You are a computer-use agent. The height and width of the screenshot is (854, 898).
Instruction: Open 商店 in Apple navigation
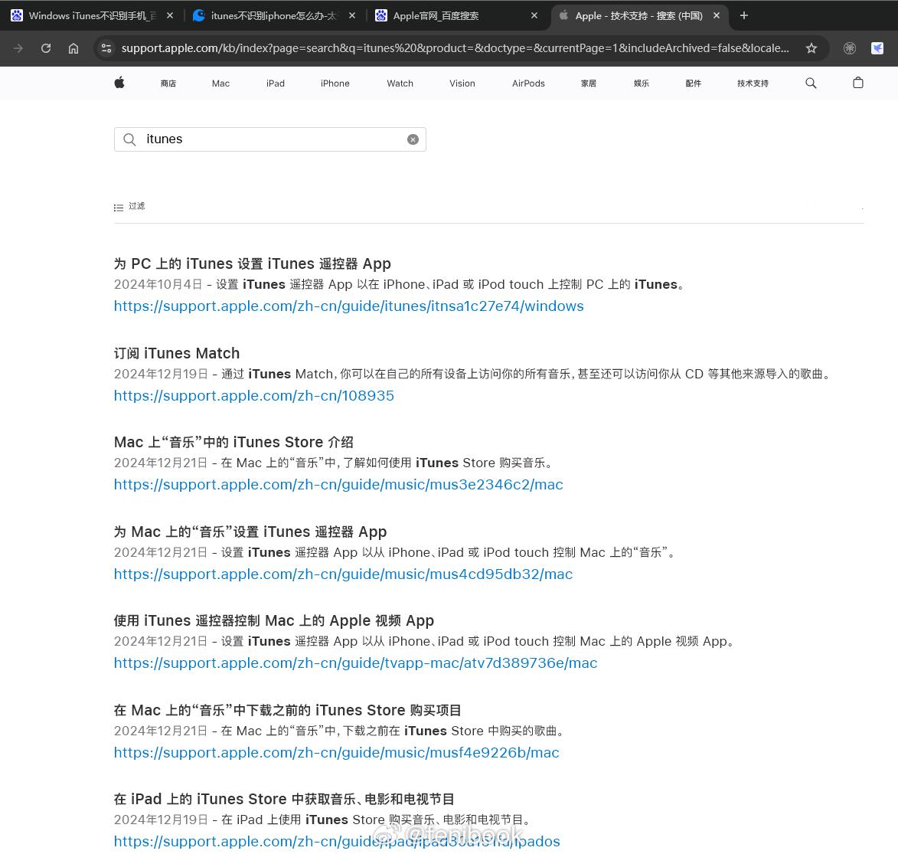point(168,83)
